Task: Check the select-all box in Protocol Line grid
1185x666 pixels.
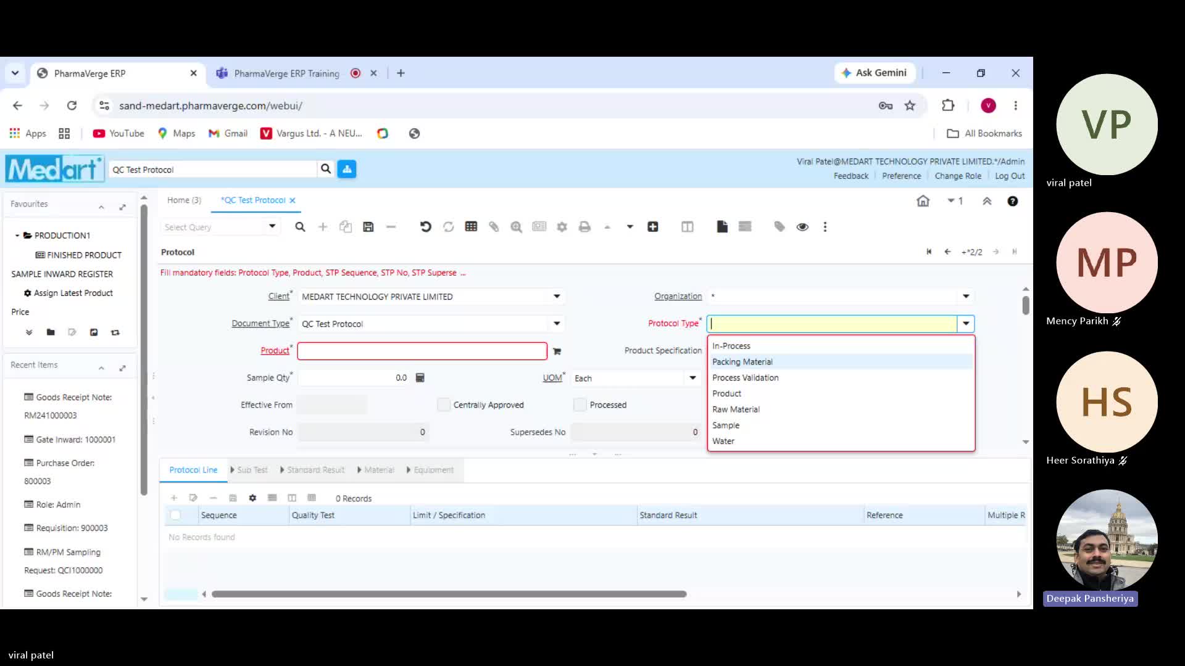Action: pyautogui.click(x=175, y=516)
